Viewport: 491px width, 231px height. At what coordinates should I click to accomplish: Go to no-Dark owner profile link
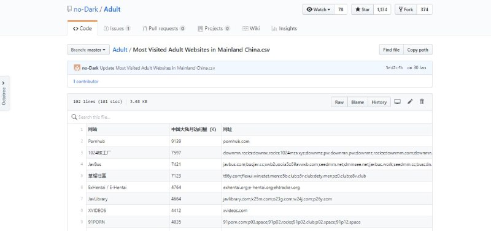click(x=85, y=9)
